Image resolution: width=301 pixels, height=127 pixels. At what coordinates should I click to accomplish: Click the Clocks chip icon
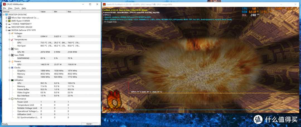[x=12, y=68]
